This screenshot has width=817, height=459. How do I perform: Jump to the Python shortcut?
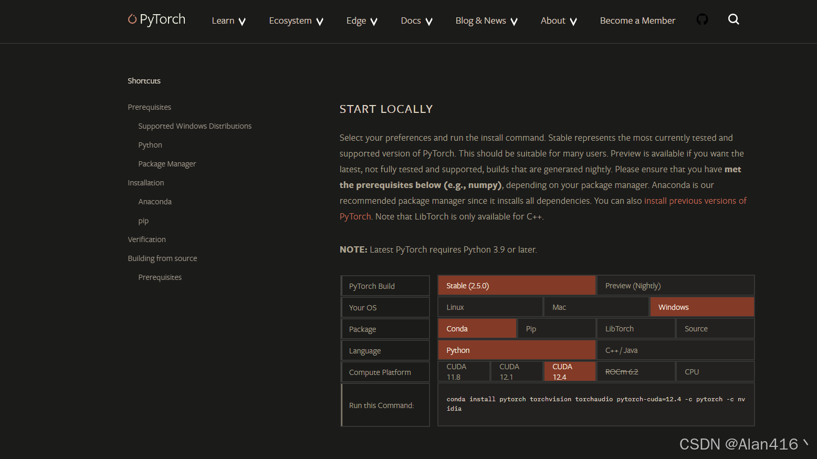(150, 145)
